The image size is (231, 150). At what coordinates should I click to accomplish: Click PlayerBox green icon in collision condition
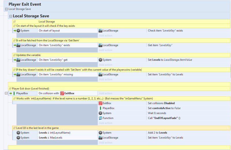click(x=14, y=93)
